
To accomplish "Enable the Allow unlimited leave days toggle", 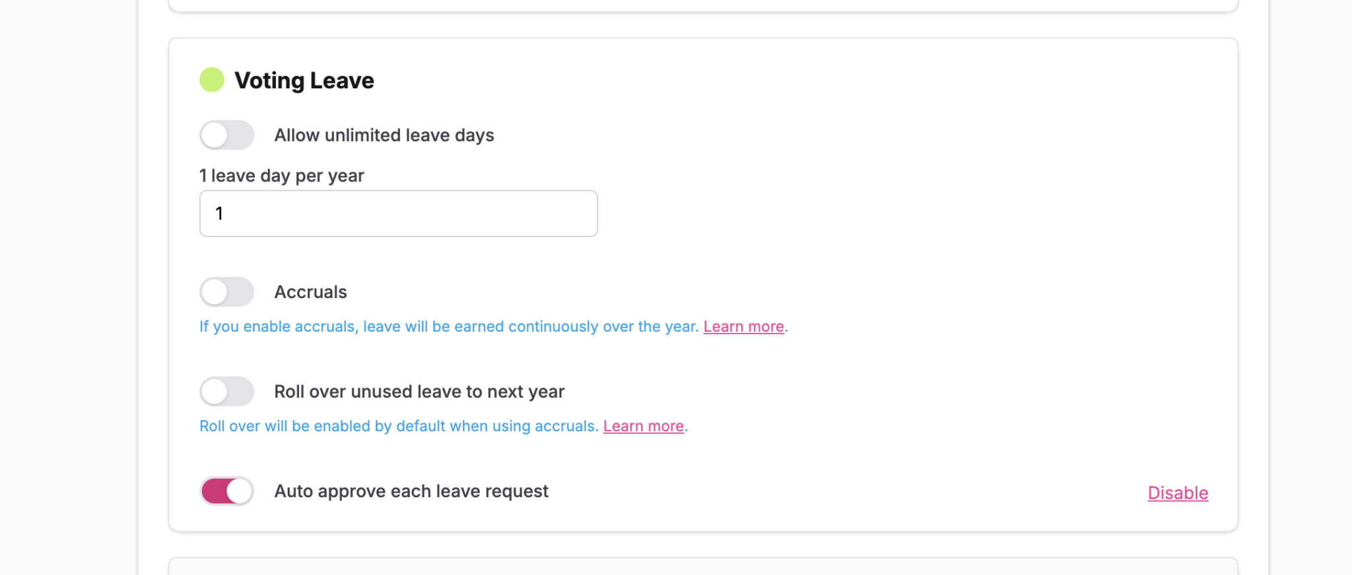I will pos(227,135).
